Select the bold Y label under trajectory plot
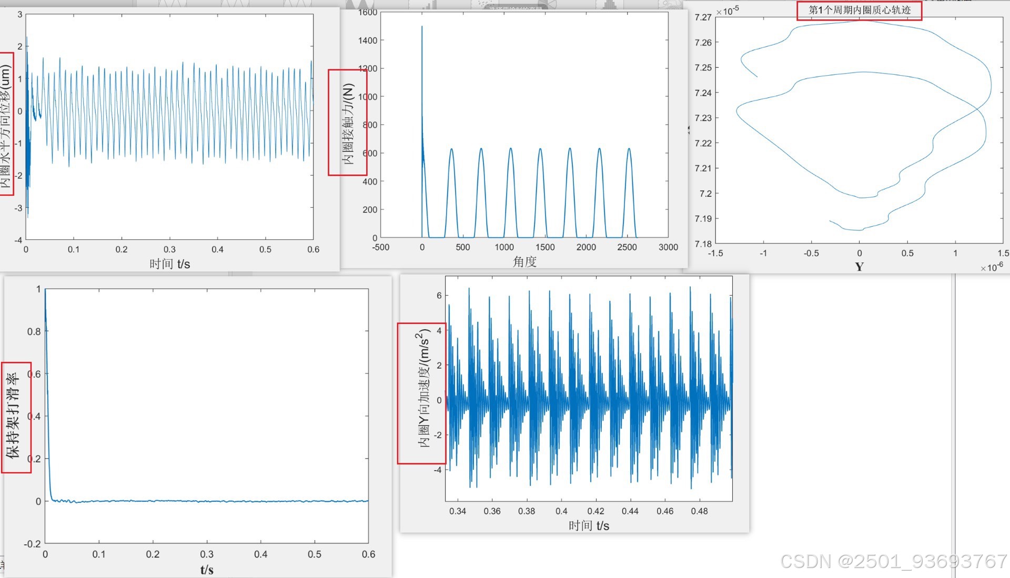 (859, 267)
